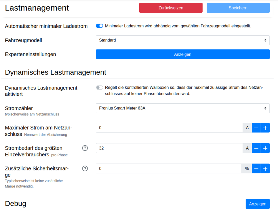Decrease Strombedarf des größten Einzelverbrauchers with minus
Screen dimensions: 278x216
point(256,148)
